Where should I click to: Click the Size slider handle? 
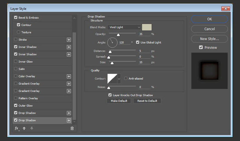coord(112,63)
